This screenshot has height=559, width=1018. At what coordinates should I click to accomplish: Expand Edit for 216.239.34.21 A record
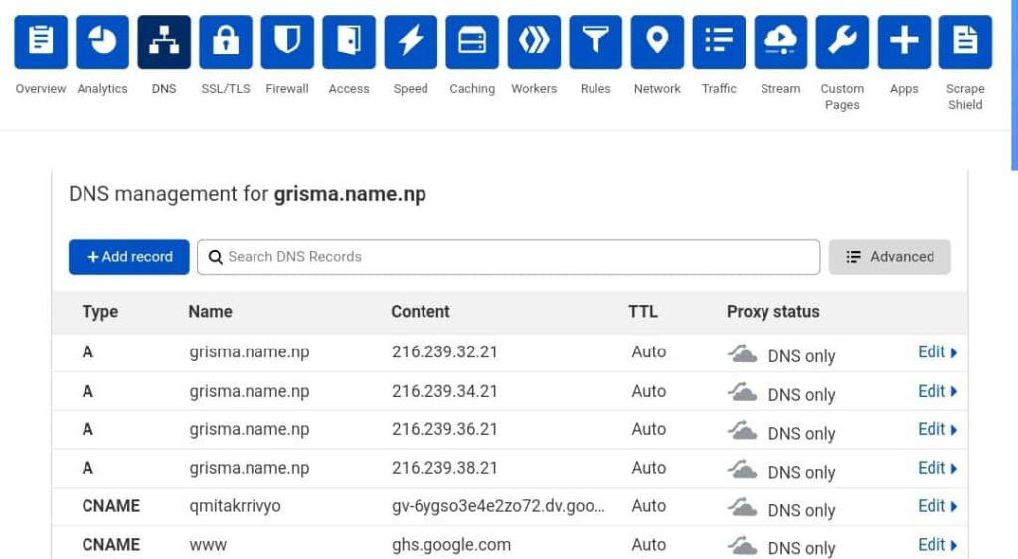click(937, 391)
